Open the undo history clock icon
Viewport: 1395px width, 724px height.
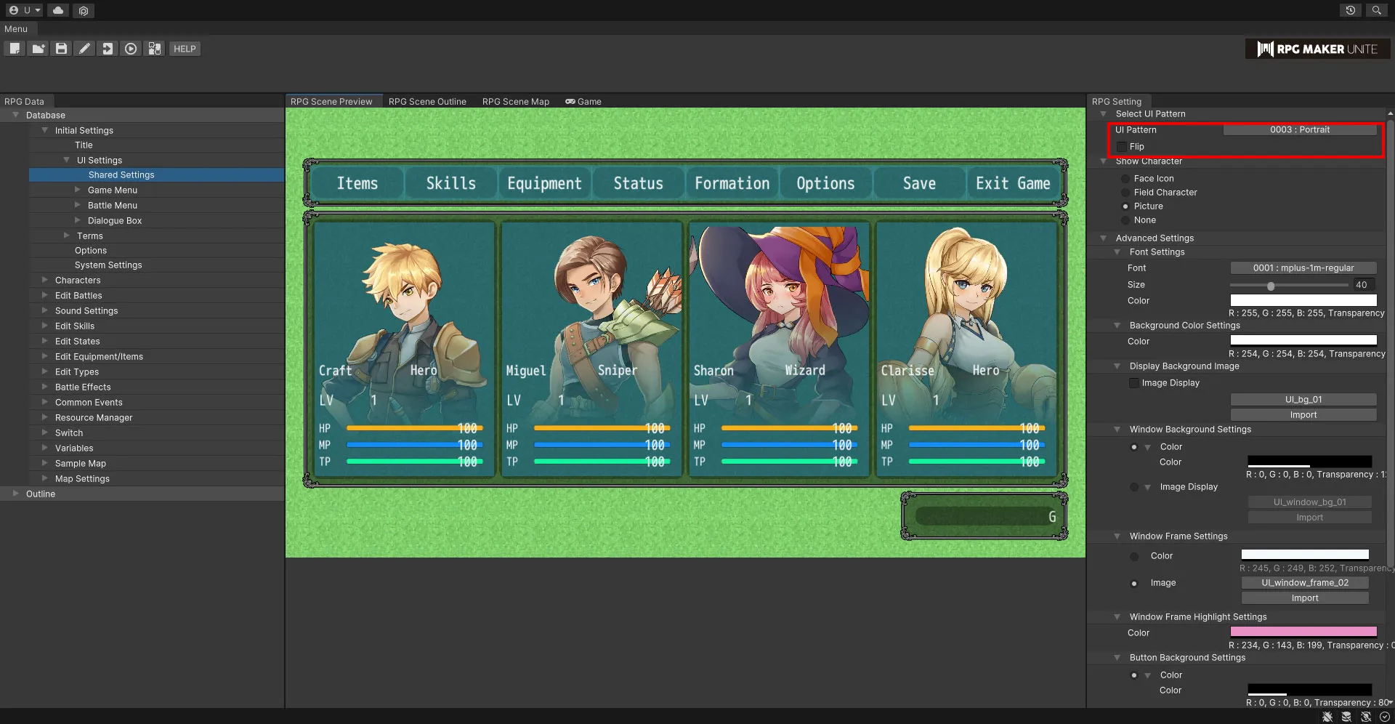pos(1350,10)
